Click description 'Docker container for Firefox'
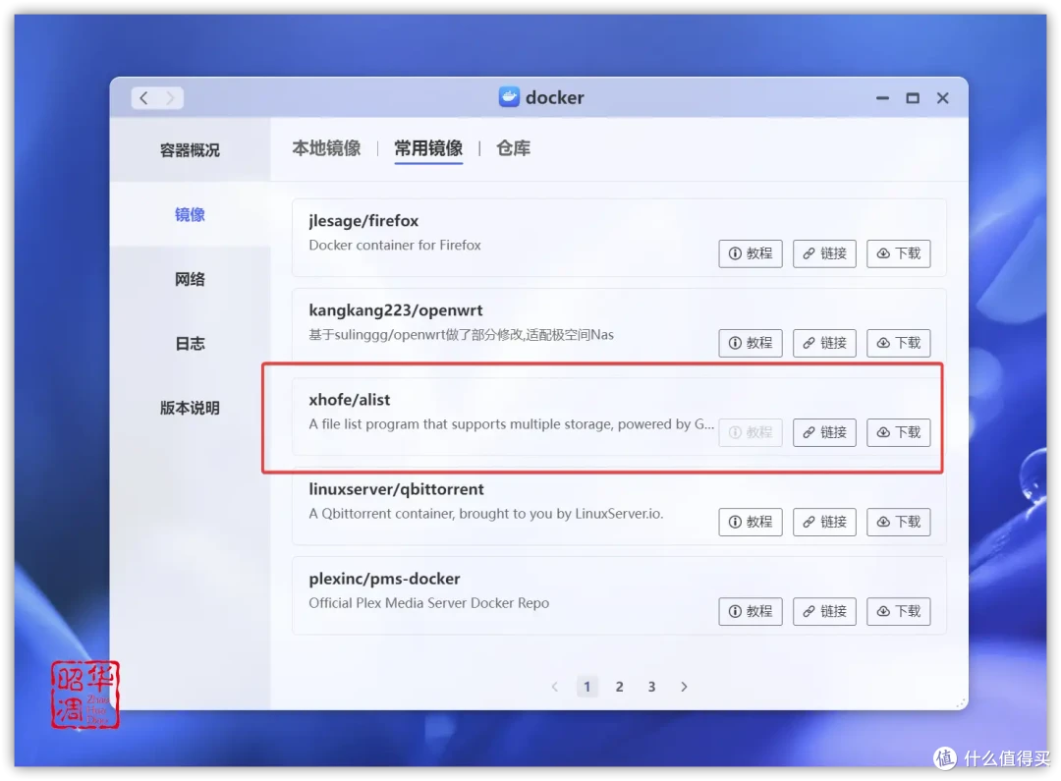The height and width of the screenshot is (781, 1061). (395, 245)
